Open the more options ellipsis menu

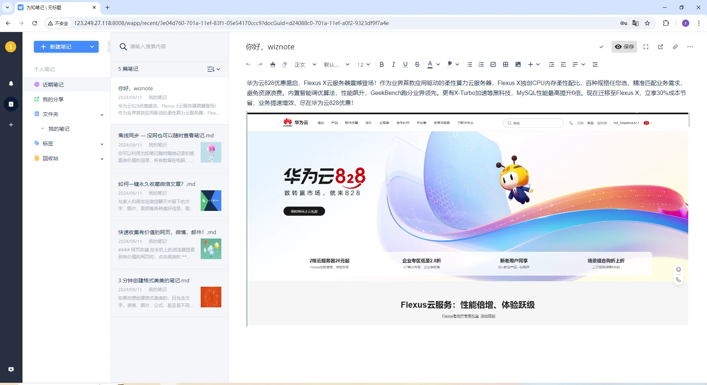[x=690, y=47]
